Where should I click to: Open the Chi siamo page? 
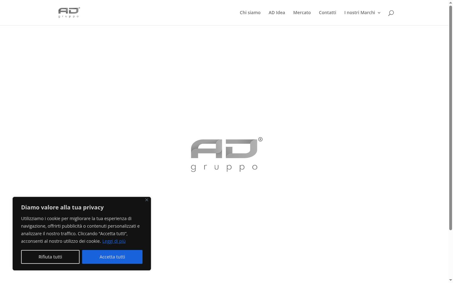[x=250, y=13]
